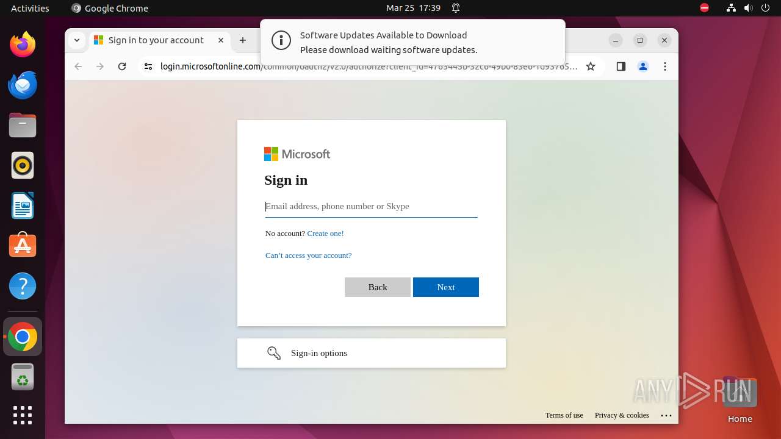The image size is (781, 439).
Task: Open the Activities overview
Action: click(x=30, y=8)
